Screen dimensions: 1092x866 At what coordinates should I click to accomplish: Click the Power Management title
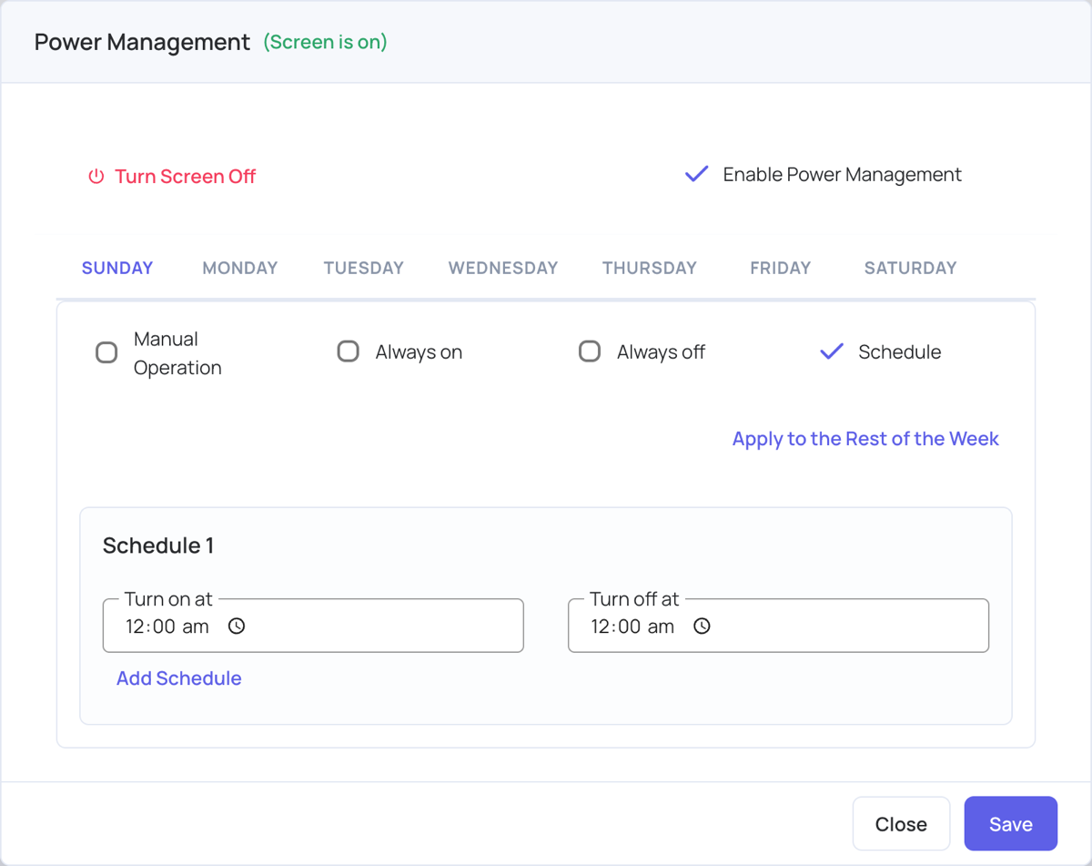coord(142,42)
